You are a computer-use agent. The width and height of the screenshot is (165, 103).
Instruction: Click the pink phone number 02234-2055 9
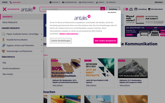pos(16,2)
